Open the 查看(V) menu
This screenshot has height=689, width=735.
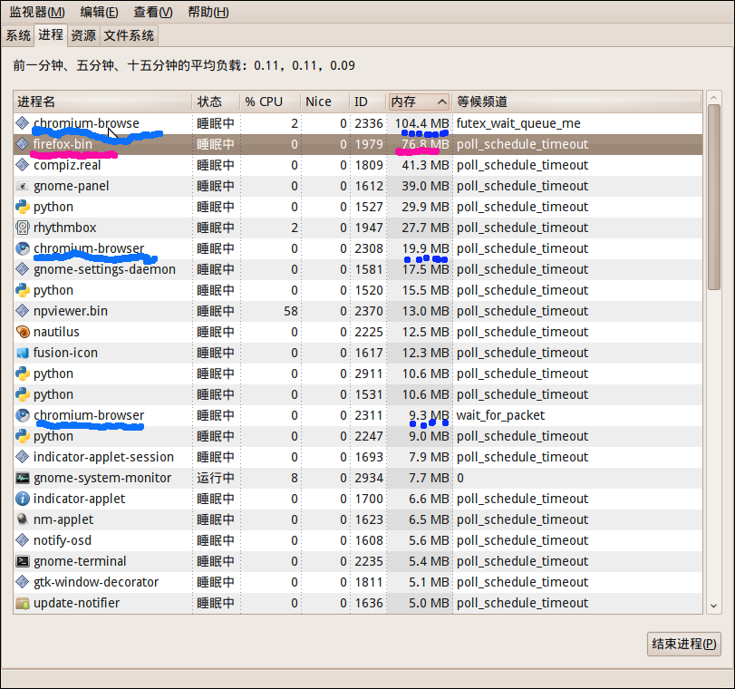153,12
